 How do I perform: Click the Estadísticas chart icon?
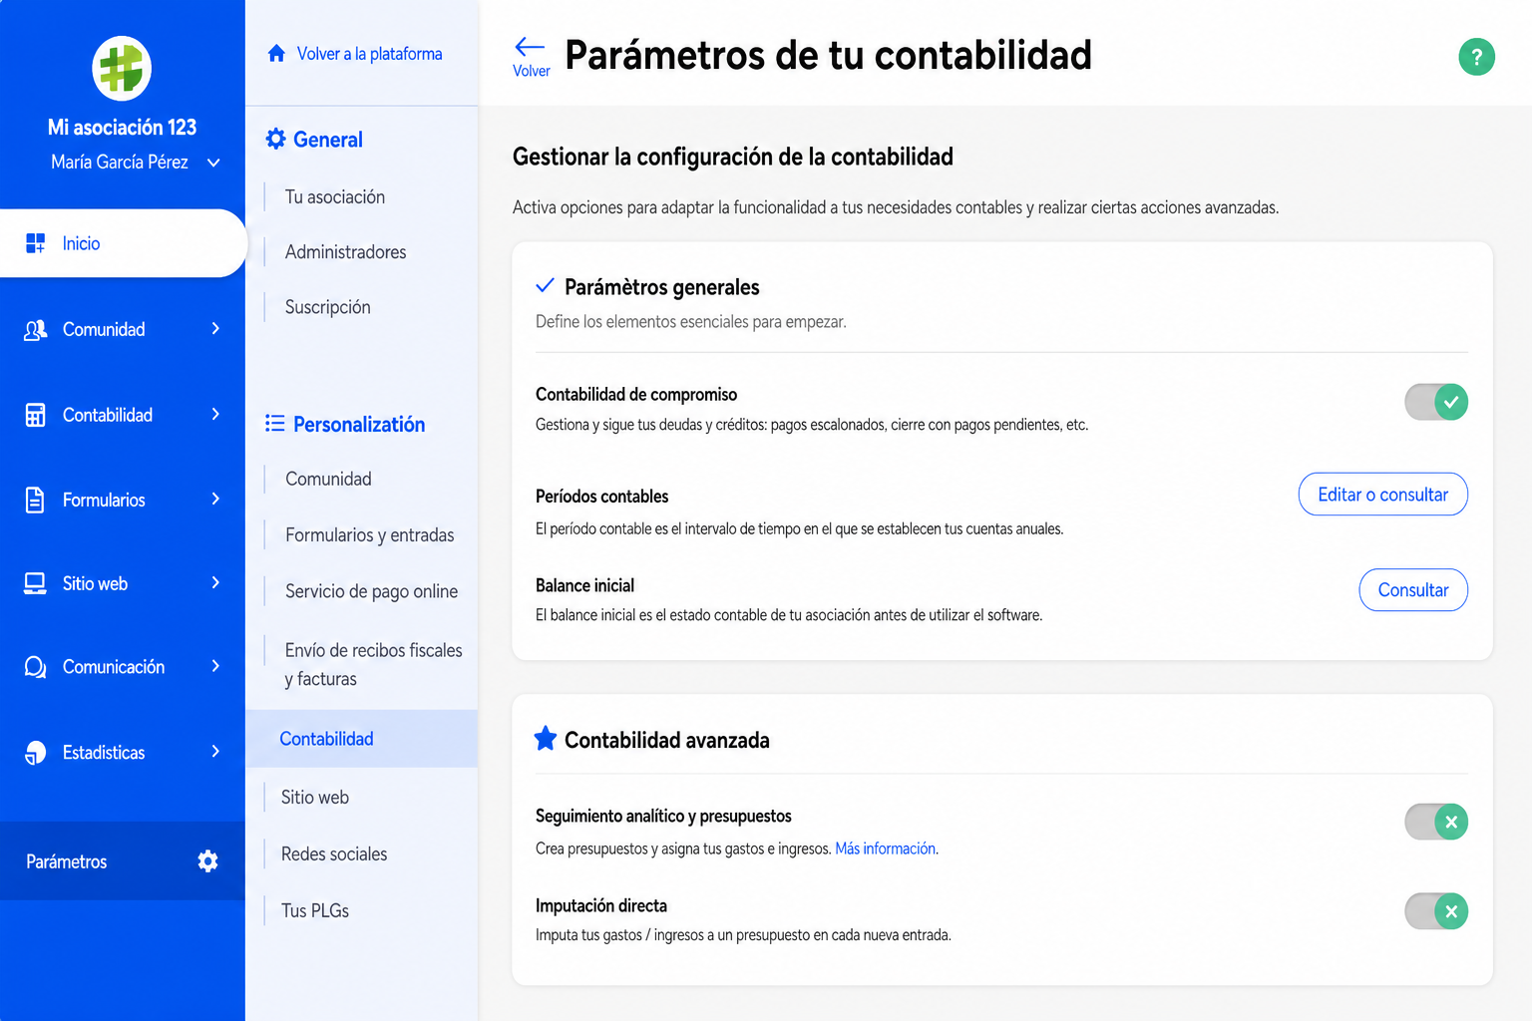coord(35,753)
